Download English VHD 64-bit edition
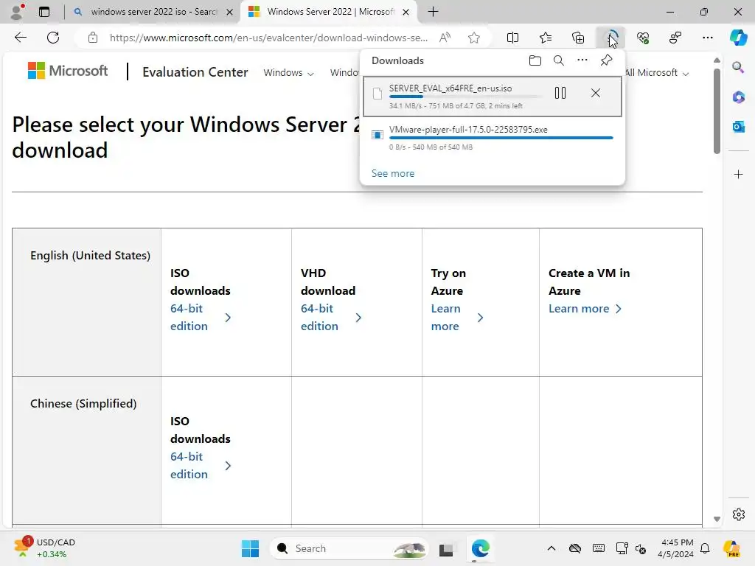The height and width of the screenshot is (566, 755). [x=331, y=317]
